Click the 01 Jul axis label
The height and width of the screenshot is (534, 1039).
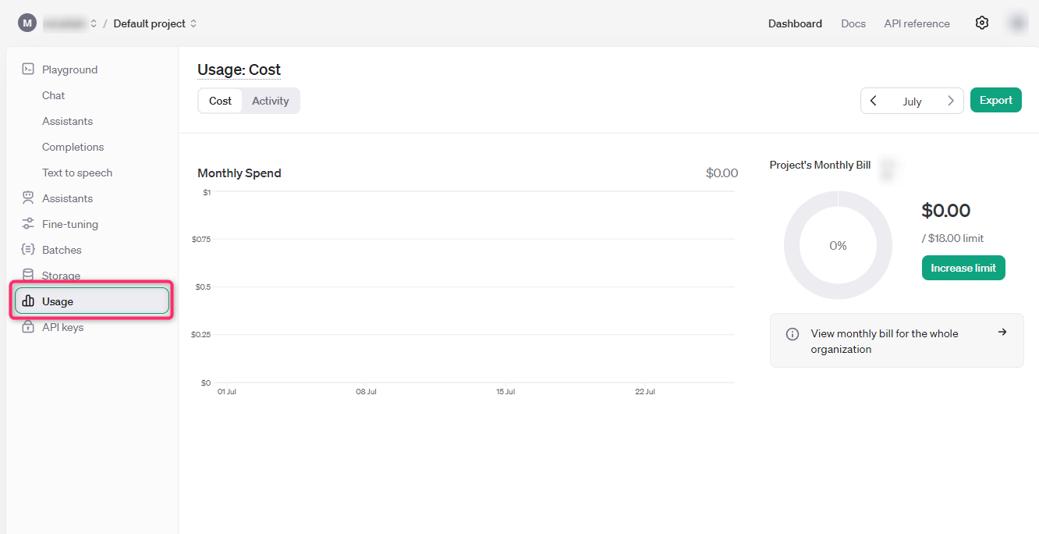pyautogui.click(x=227, y=392)
